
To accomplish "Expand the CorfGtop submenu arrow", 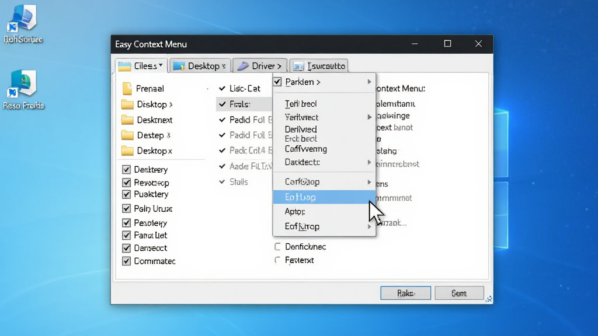I will tap(369, 182).
